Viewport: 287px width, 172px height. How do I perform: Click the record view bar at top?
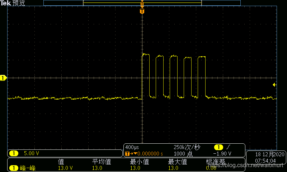[142, 3]
